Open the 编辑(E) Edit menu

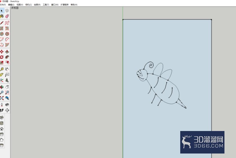point(11,5)
